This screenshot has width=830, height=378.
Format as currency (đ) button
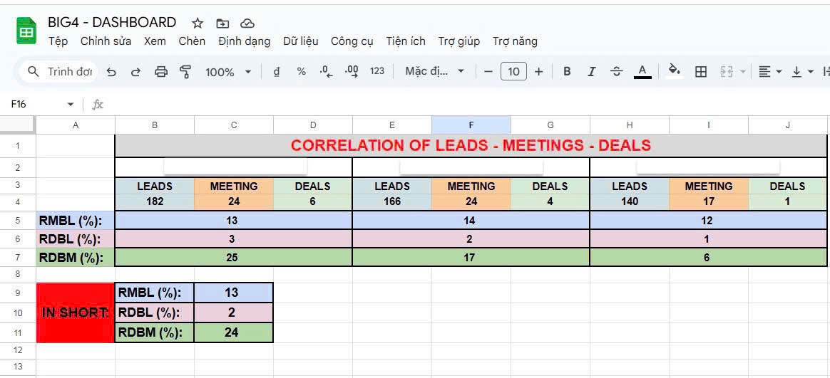pyautogui.click(x=277, y=72)
